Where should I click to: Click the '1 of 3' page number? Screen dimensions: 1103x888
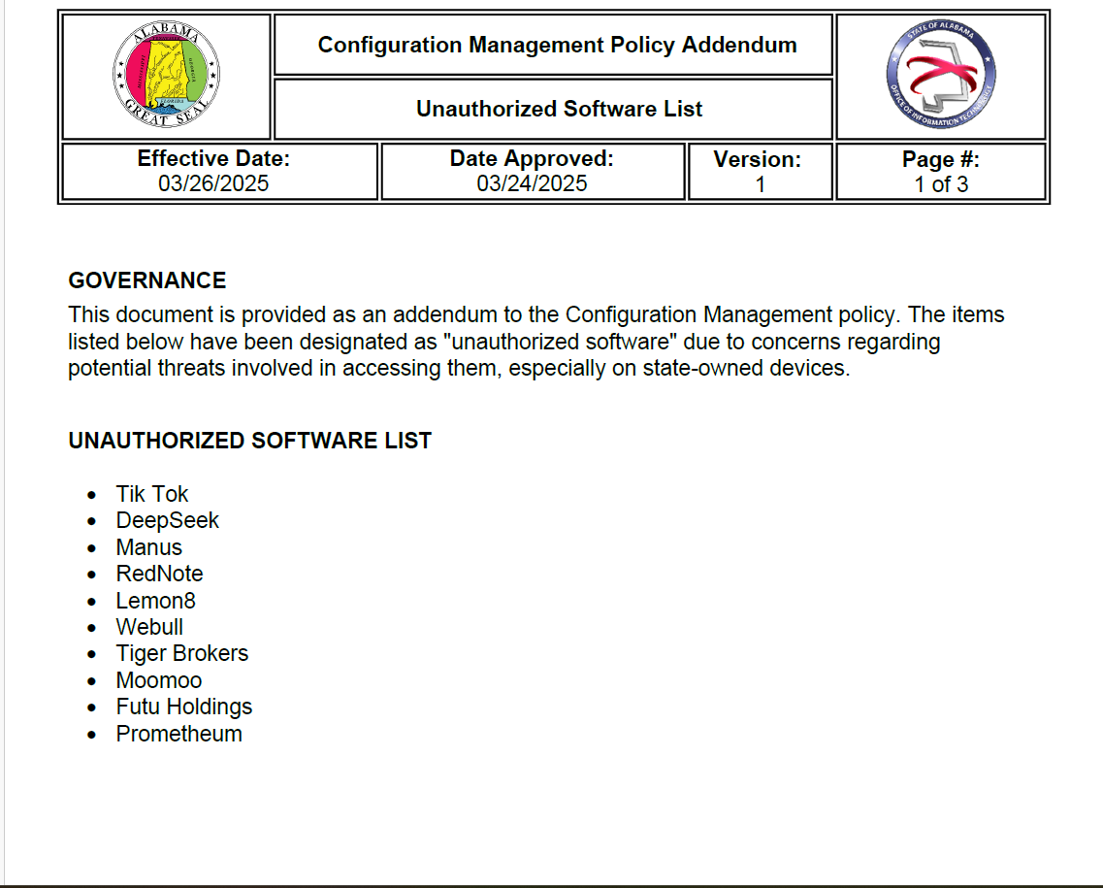point(941,184)
